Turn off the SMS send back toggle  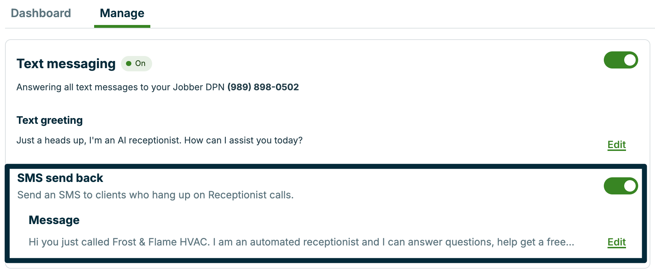pyautogui.click(x=620, y=186)
